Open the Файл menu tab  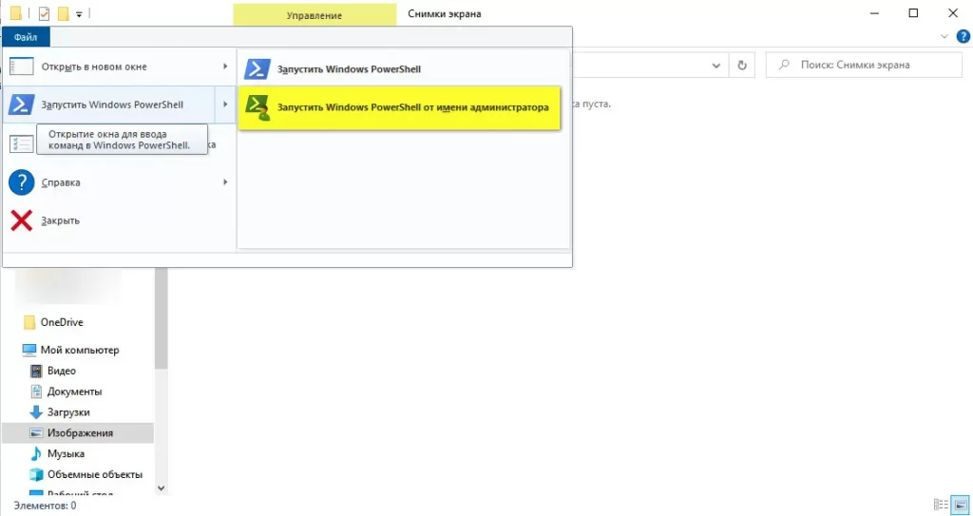point(26,37)
